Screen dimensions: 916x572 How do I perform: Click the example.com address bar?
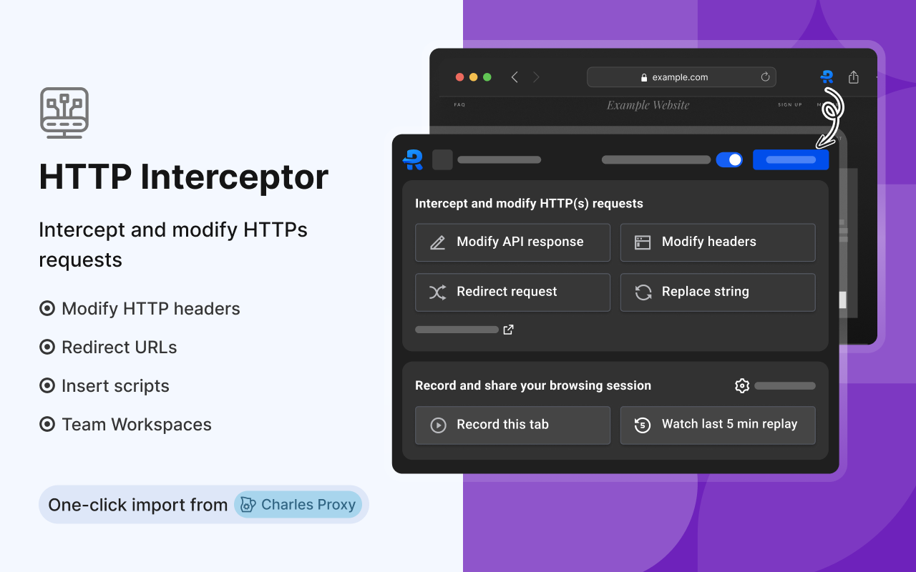click(681, 77)
